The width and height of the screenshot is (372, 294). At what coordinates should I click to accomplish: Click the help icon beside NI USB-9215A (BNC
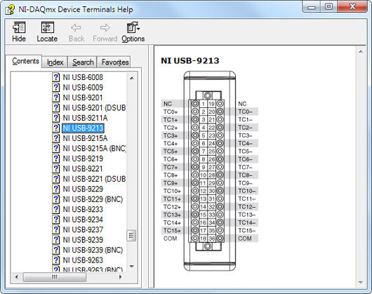pos(55,149)
